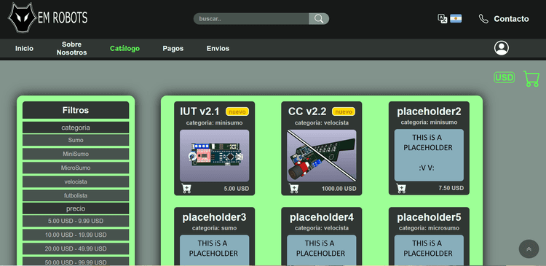Click the Contacto link
The image size is (546, 266).
coord(511,19)
